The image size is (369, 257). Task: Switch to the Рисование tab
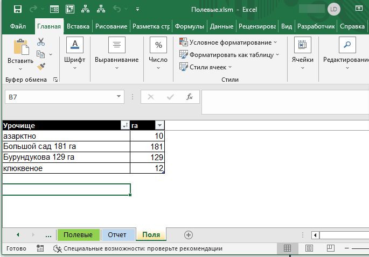coord(111,26)
